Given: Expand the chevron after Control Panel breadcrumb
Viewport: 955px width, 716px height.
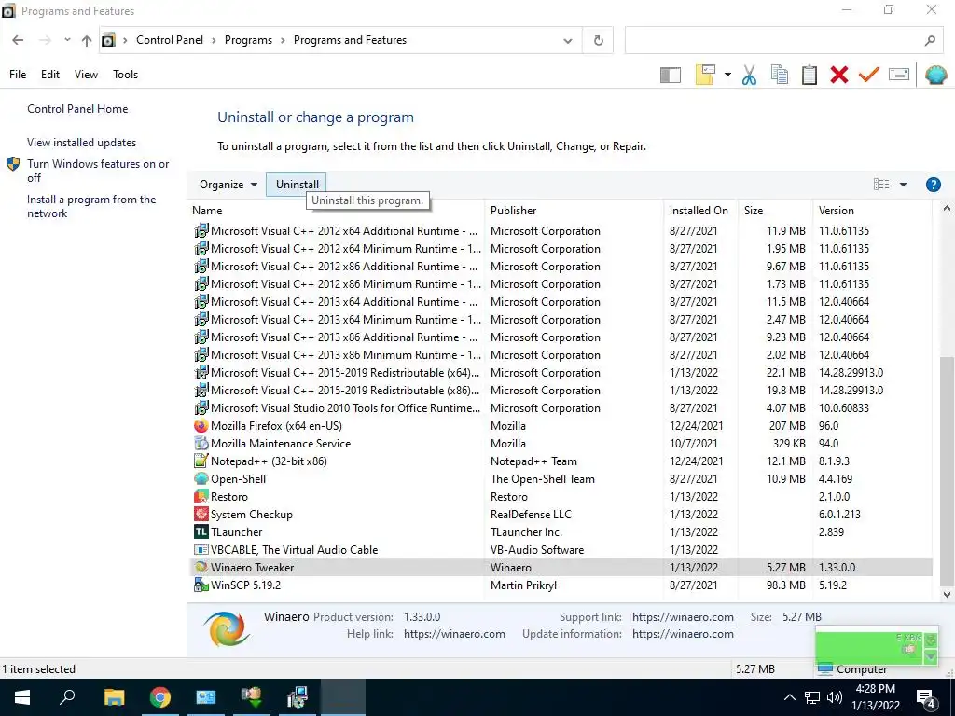Looking at the screenshot, I should (214, 40).
